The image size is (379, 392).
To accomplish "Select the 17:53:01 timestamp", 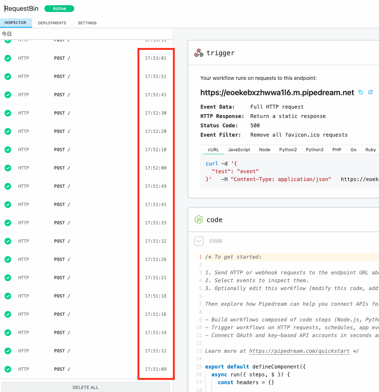I will [156, 58].
